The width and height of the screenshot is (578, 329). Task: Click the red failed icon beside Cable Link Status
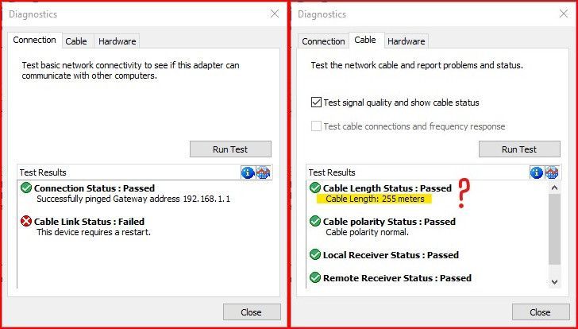(x=26, y=222)
